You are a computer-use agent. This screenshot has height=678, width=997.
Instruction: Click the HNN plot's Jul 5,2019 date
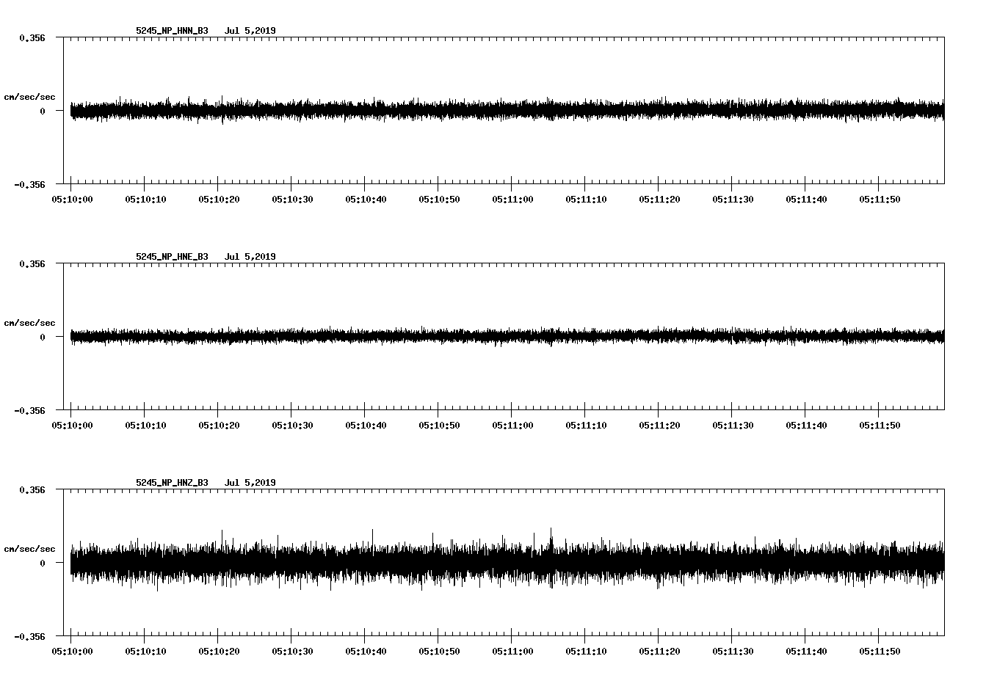click(250, 31)
